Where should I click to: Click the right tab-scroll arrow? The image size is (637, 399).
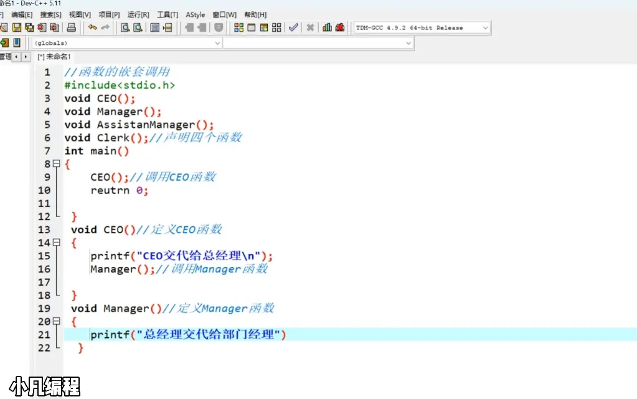pyautogui.click(x=26, y=57)
